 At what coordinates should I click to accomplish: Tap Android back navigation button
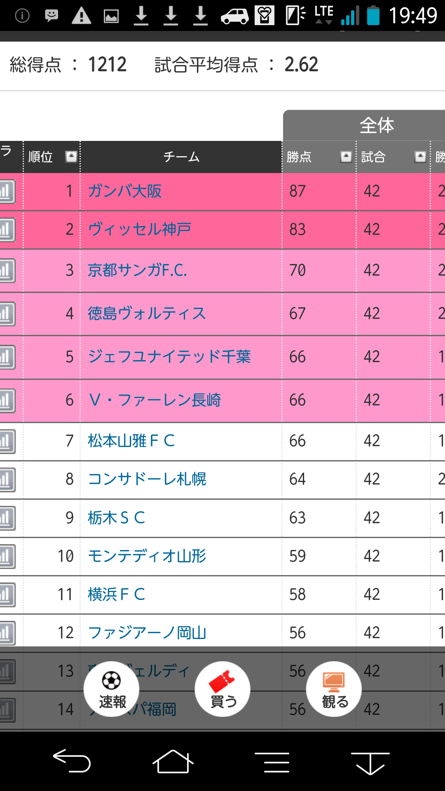(72, 761)
